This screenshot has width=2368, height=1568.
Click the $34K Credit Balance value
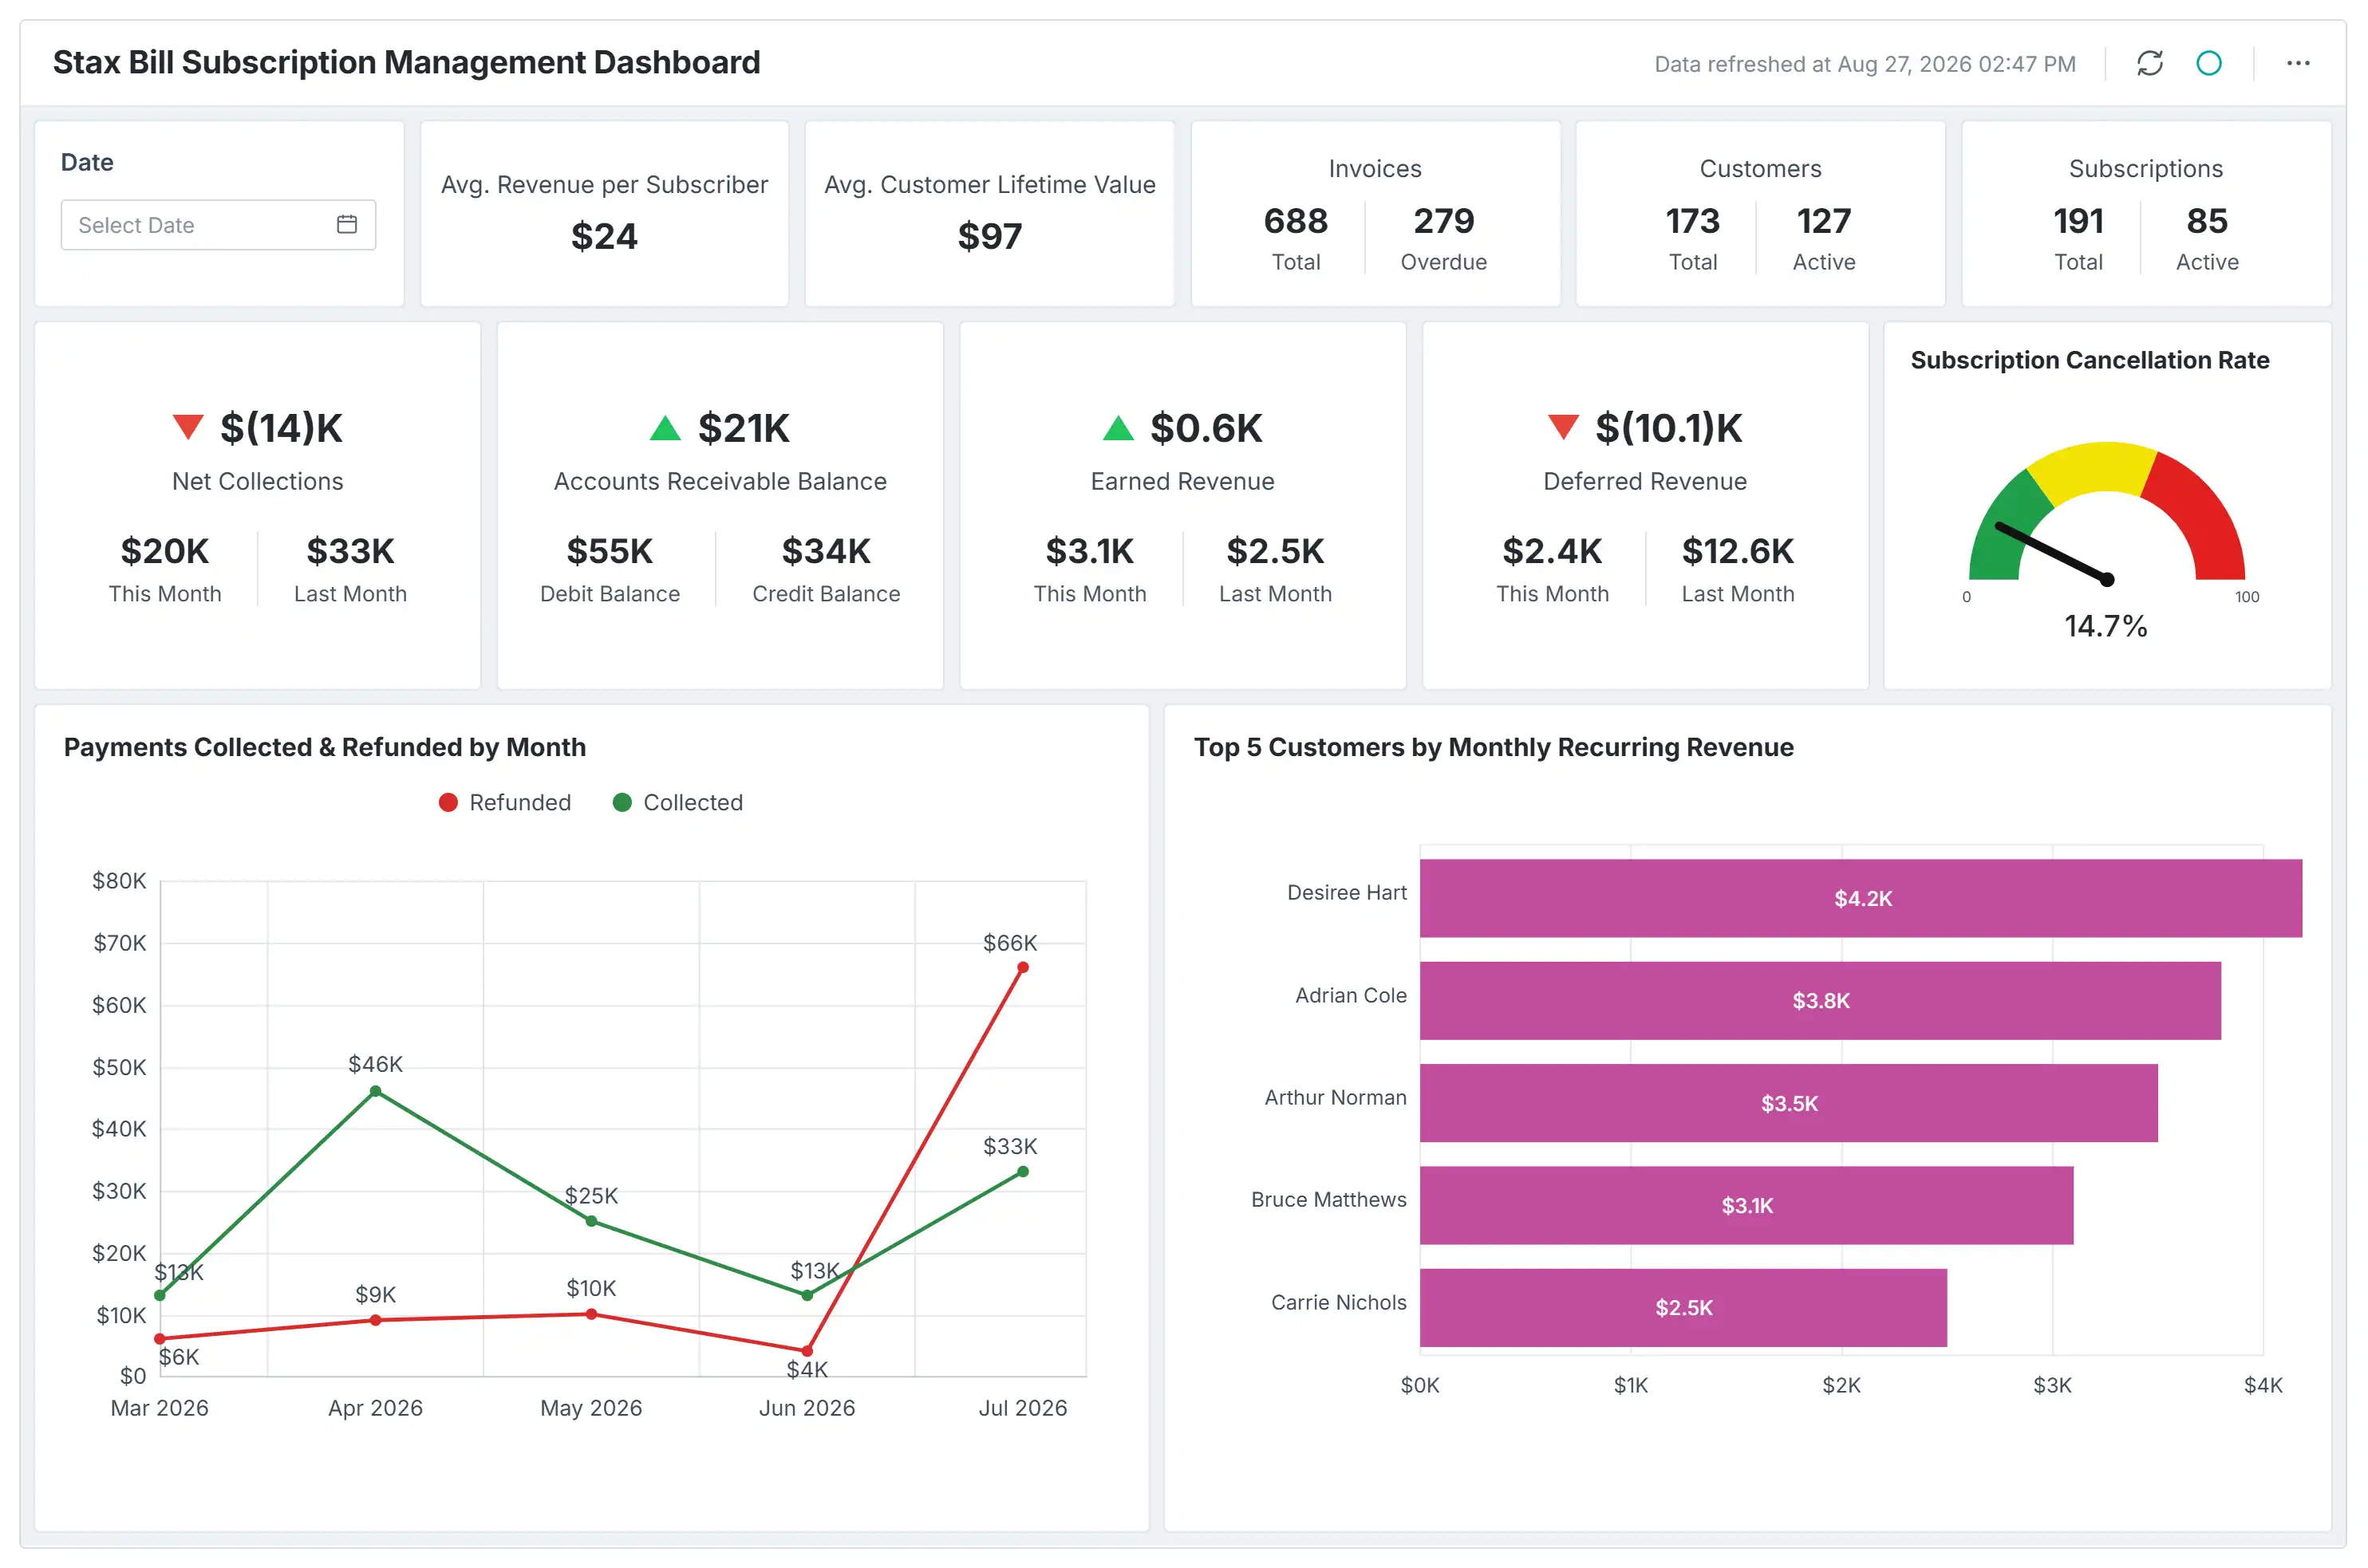(x=827, y=551)
